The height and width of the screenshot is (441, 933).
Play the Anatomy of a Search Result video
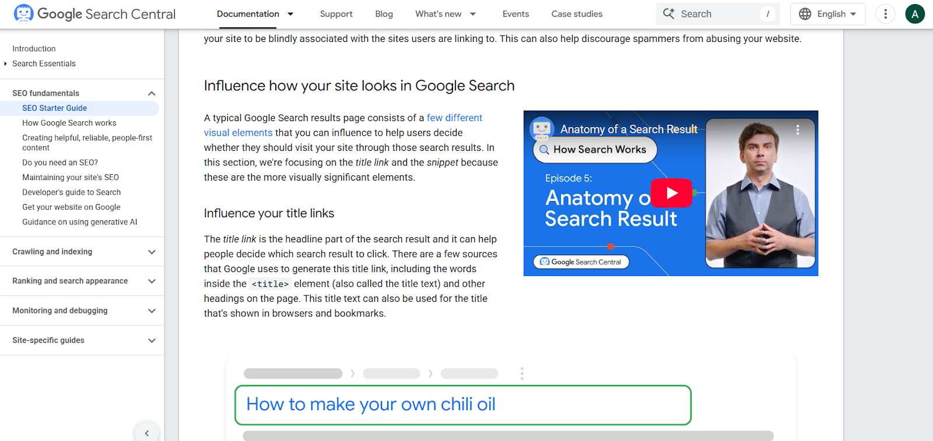(x=671, y=193)
